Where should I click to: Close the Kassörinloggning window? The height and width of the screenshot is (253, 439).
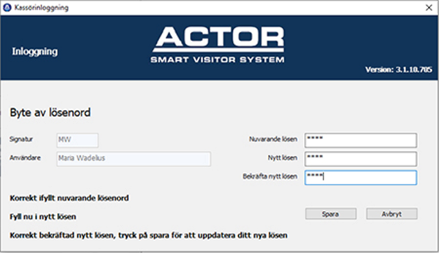429,8
